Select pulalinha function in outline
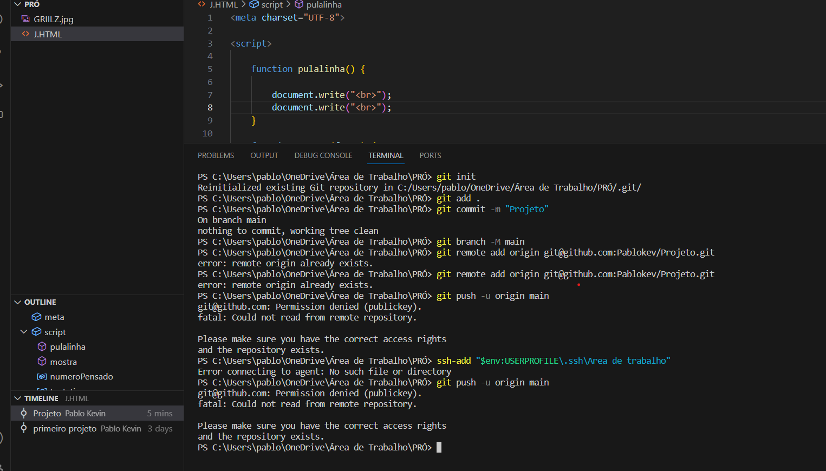The width and height of the screenshot is (826, 471). tap(97, 347)
